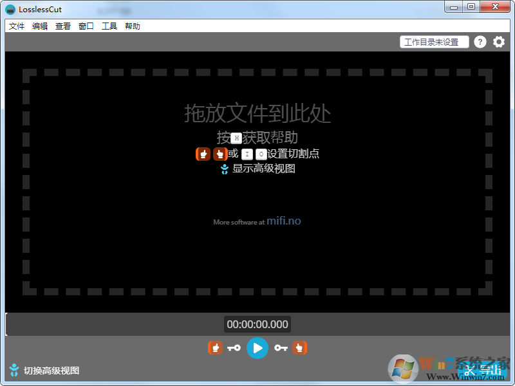Open the 帮助 menu
Screen dimensions: 515x386
[x=132, y=26]
